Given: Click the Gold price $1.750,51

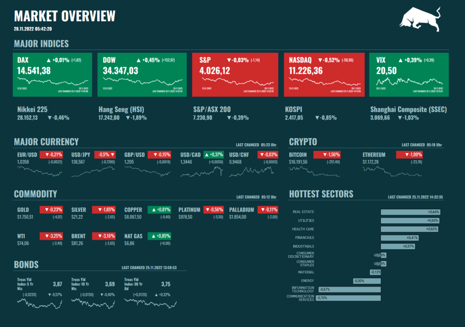Looking at the screenshot, I should 25,217.
